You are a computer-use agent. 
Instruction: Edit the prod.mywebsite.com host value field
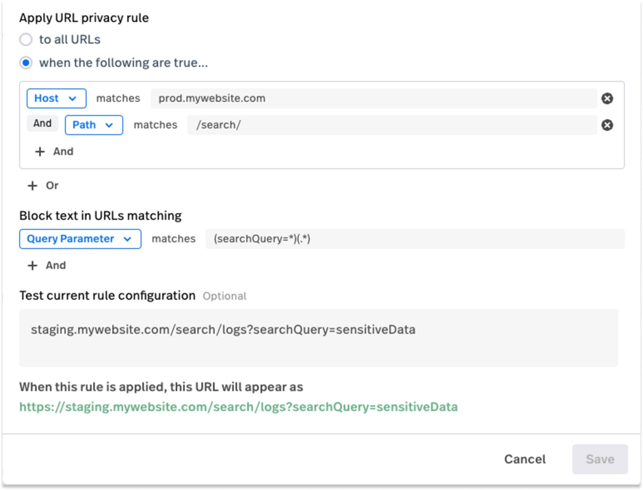pos(374,98)
